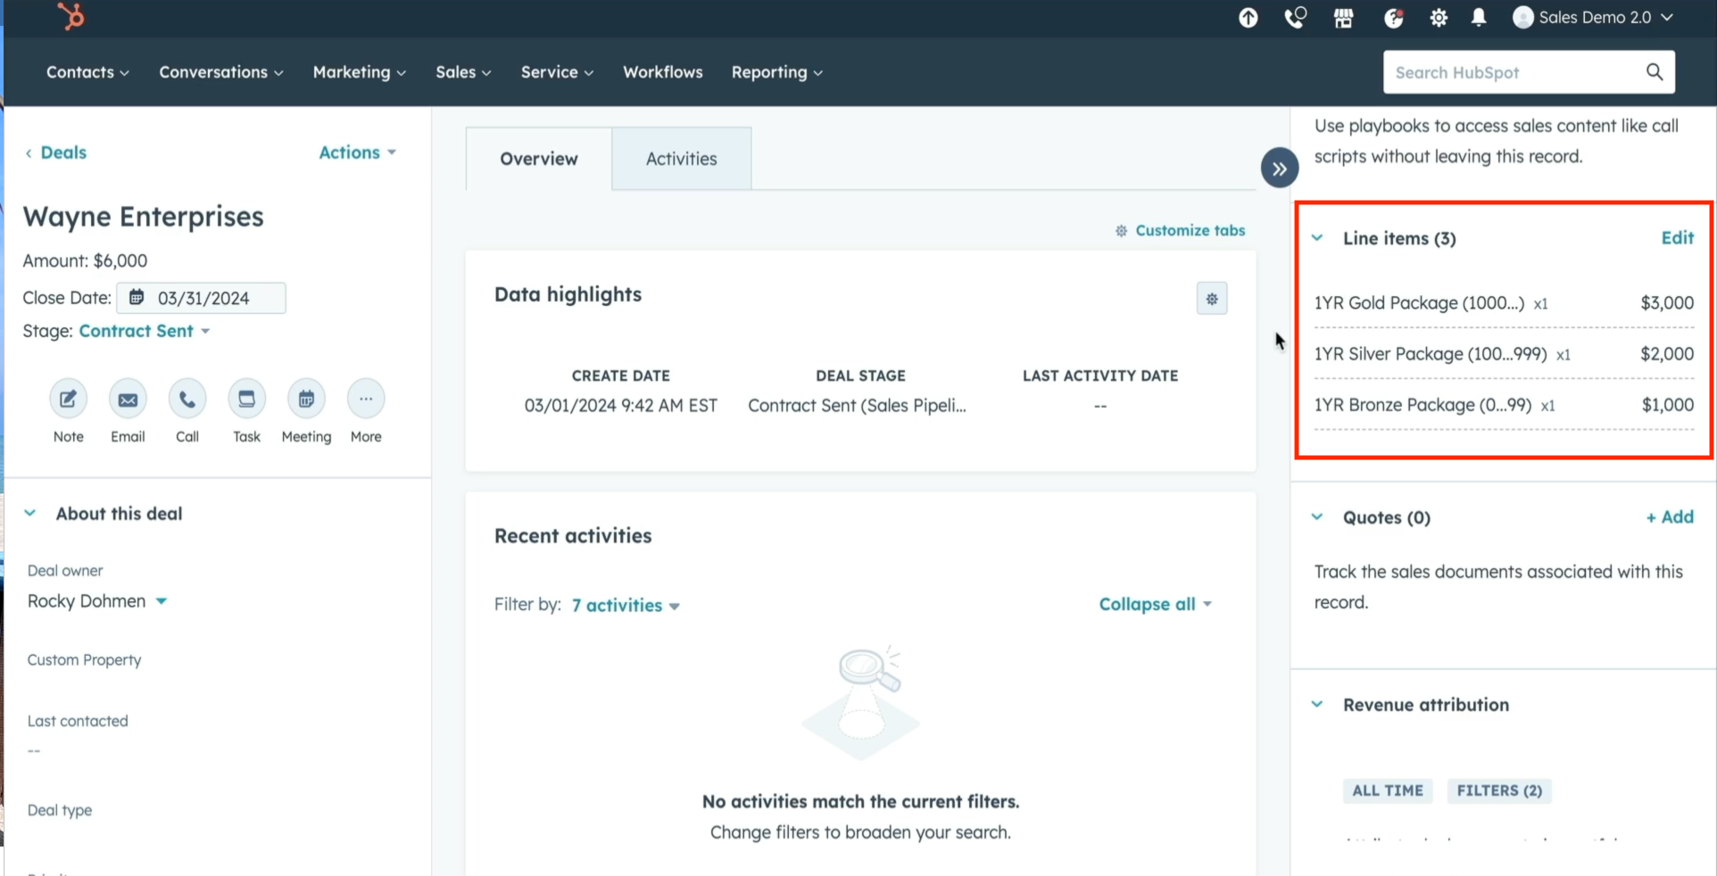The width and height of the screenshot is (1717, 876).
Task: Collapse the right sidebar with double-arrow button
Action: point(1279,168)
